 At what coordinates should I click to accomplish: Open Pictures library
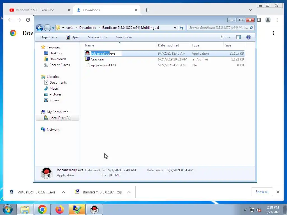(x=55, y=94)
